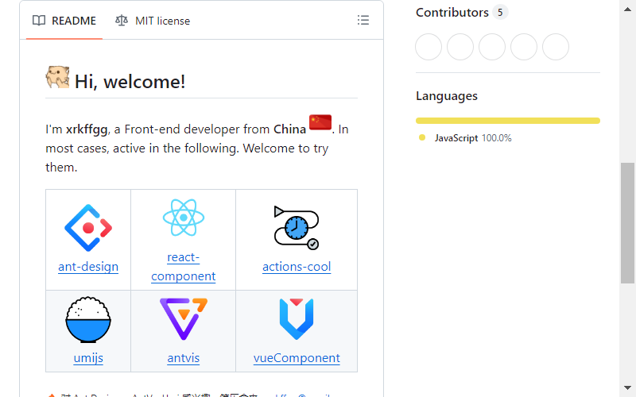Open the second contributor avatar
Viewport: 636px width, 397px height.
click(460, 47)
